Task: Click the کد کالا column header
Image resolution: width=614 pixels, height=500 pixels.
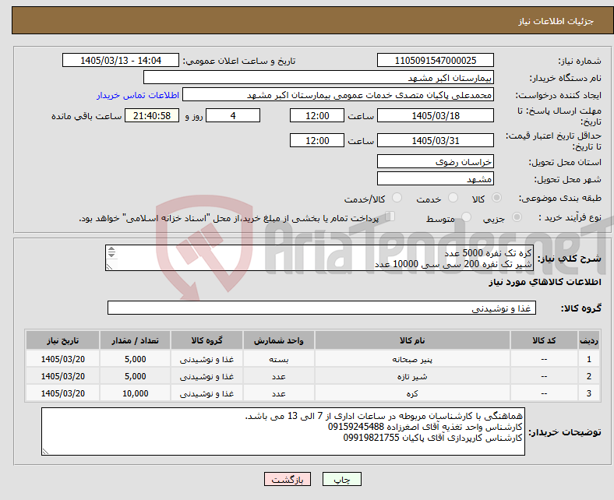Action: coord(544,340)
